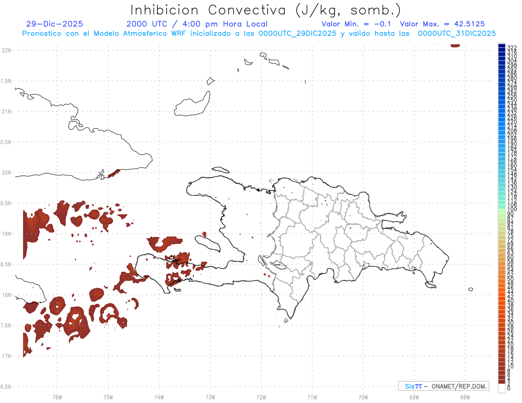Click the 17N latitude label
Image resolution: width=522 pixels, height=403 pixels.
(x=7, y=356)
